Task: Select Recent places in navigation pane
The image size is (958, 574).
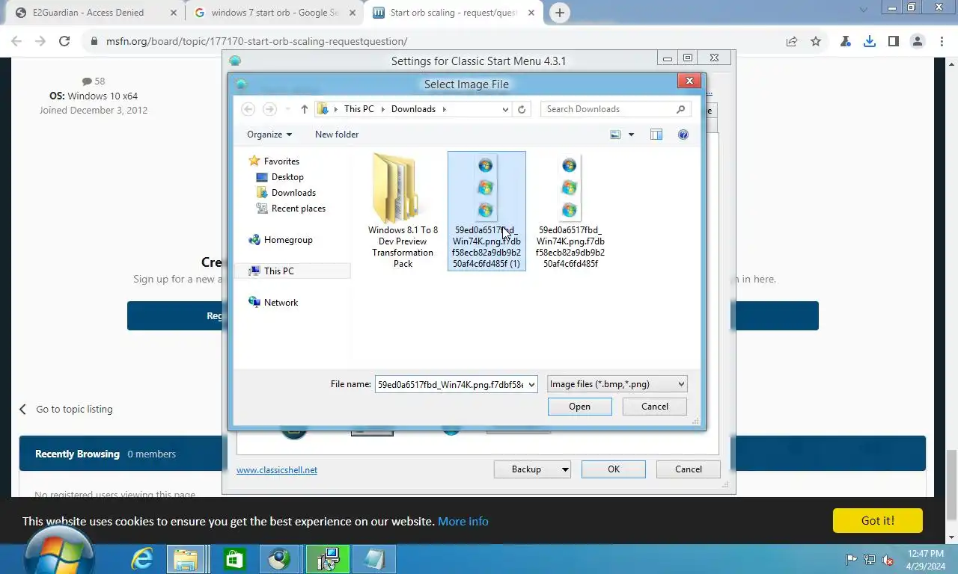Action: pyautogui.click(x=298, y=209)
